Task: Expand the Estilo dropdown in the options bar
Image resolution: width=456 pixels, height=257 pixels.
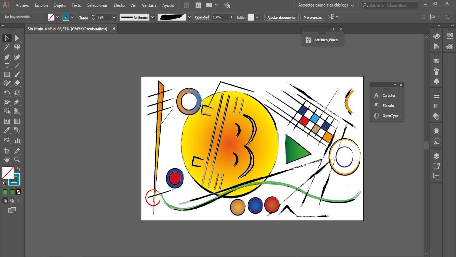Action: [x=257, y=17]
